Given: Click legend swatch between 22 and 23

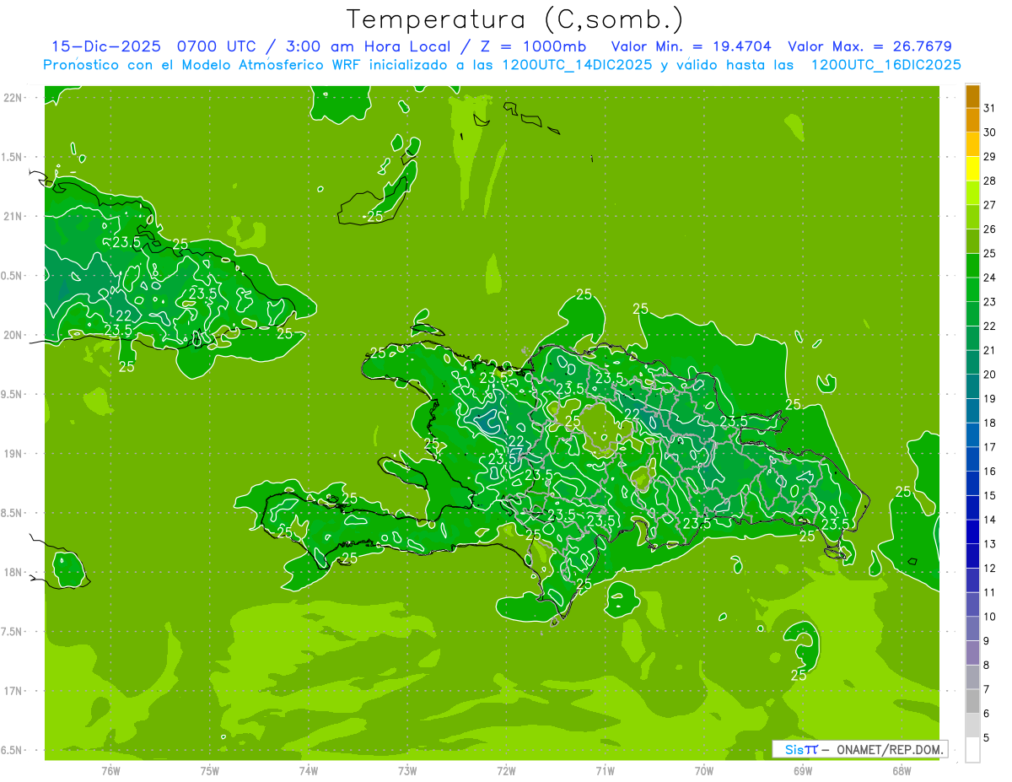Looking at the screenshot, I should coord(972,314).
